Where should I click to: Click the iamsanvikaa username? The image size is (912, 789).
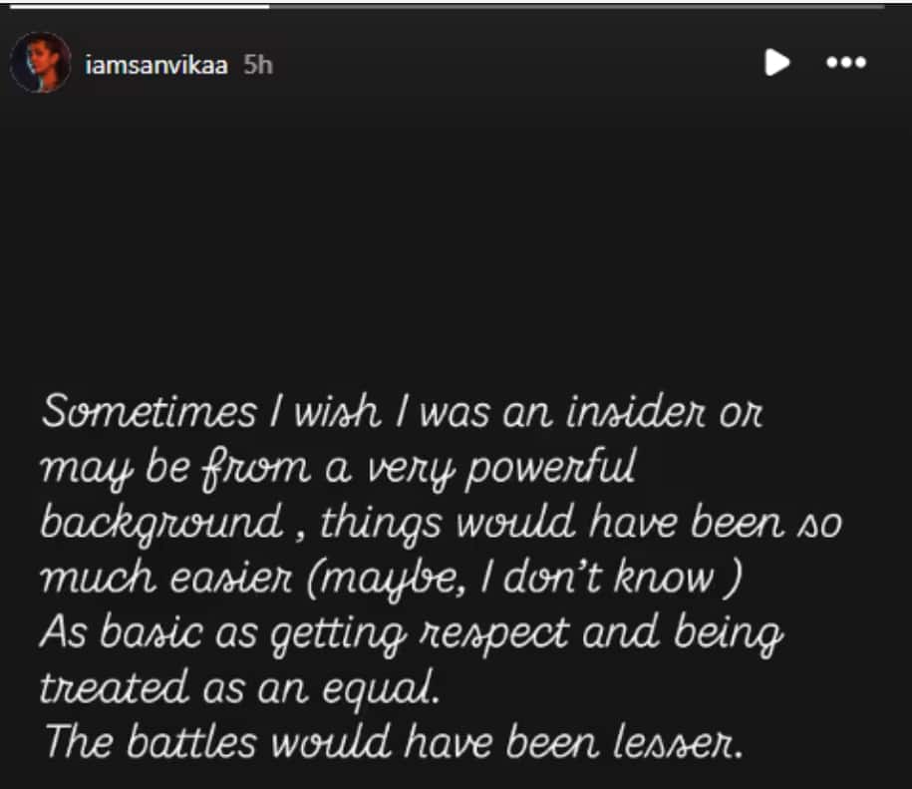[156, 65]
